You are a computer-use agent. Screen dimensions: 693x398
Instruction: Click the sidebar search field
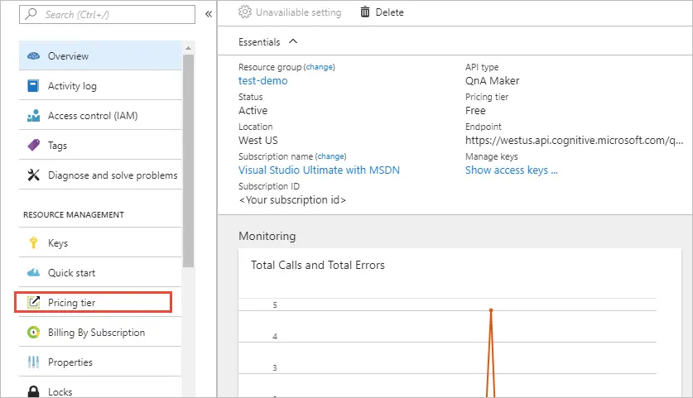pyautogui.click(x=108, y=15)
